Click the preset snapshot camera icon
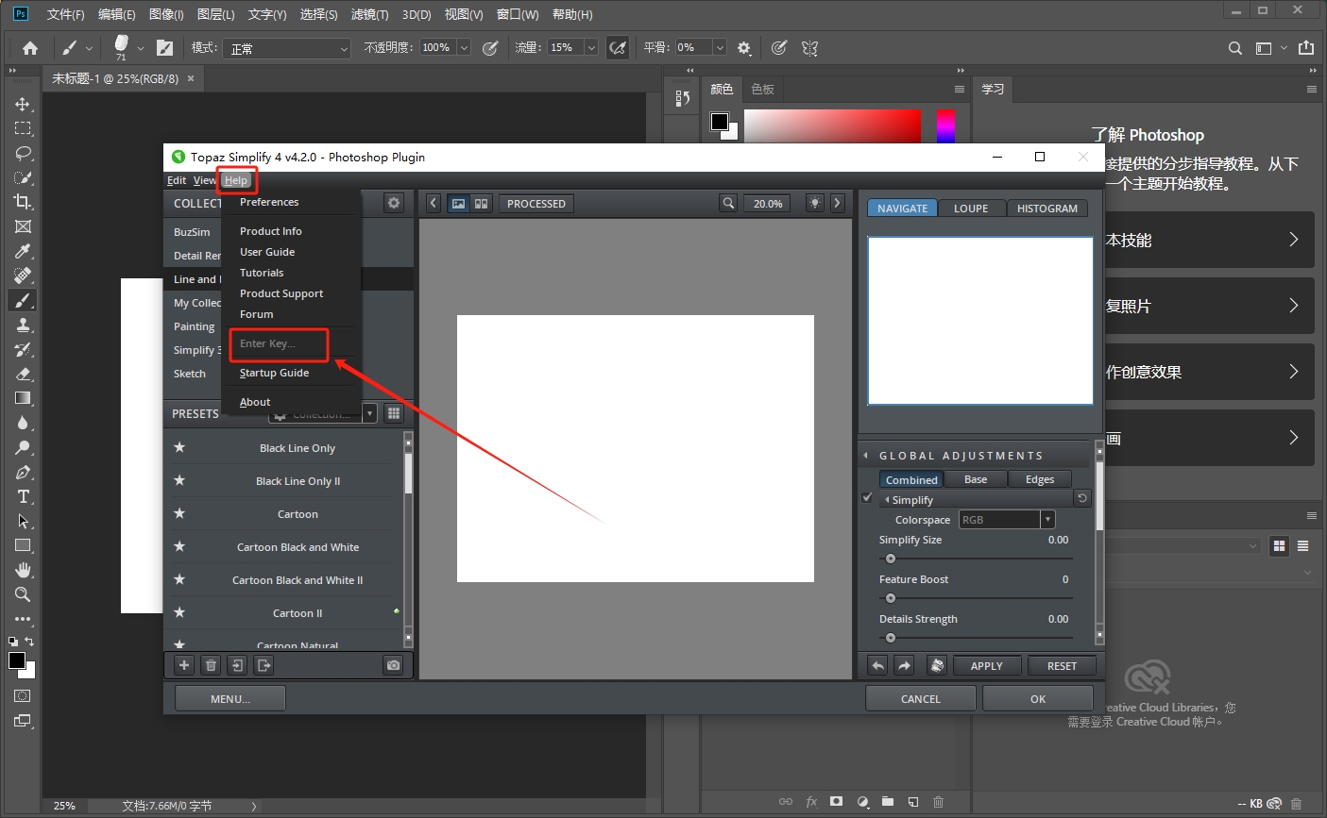This screenshot has width=1327, height=818. [x=393, y=665]
